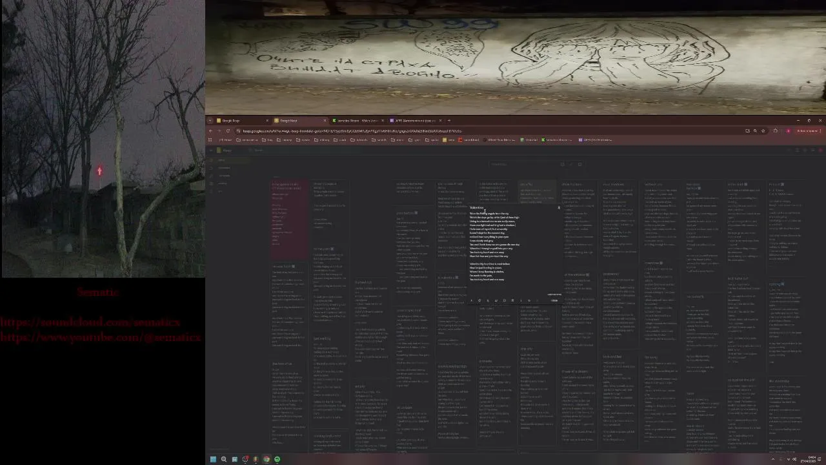This screenshot has width=826, height=465.
Task: Open the Windows Start menu
Action: coord(213,459)
